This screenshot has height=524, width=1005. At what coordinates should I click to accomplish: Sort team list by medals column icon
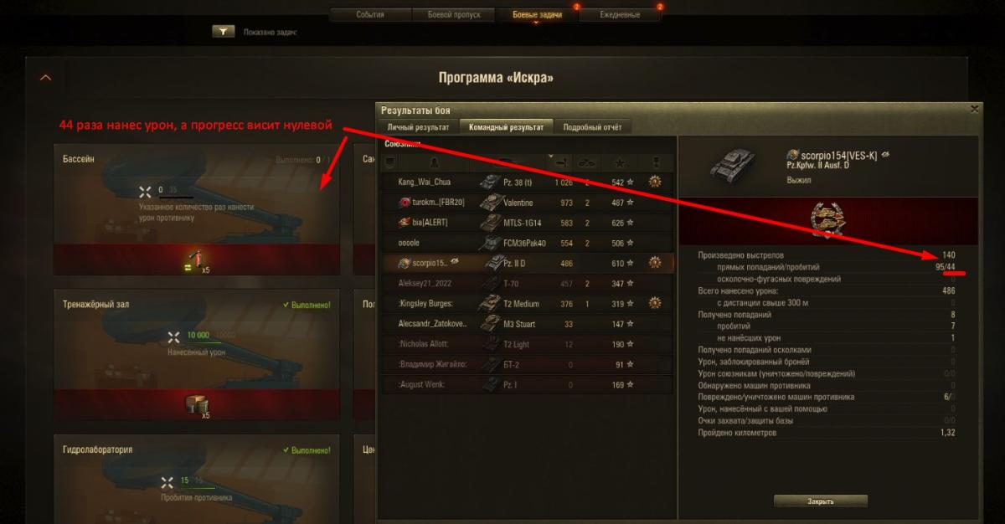tap(656, 162)
